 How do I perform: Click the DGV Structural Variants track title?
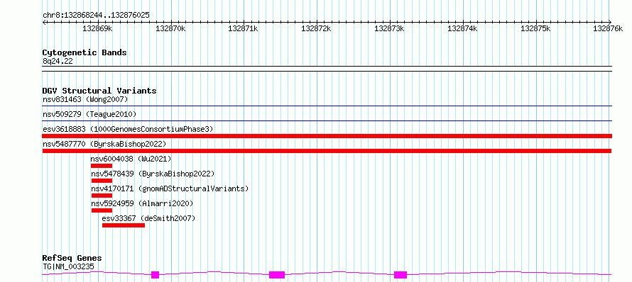pyautogui.click(x=99, y=91)
